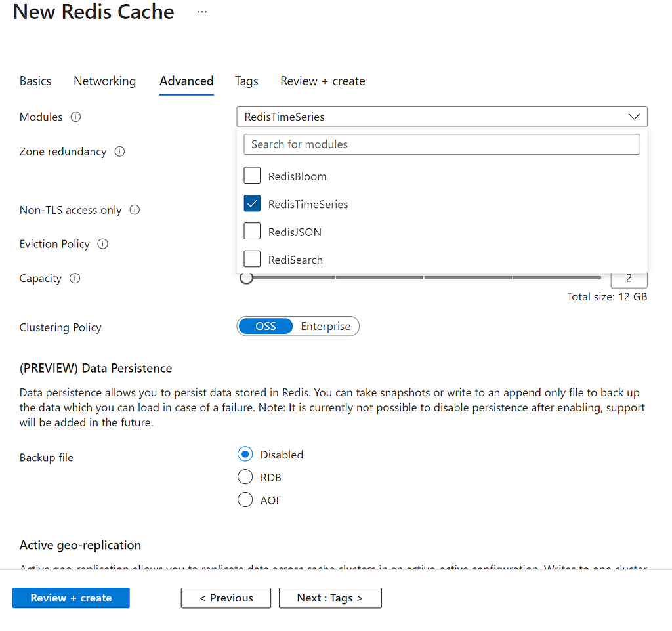Switch to the Basics tab
Viewport: 672px width, 631px height.
click(35, 81)
